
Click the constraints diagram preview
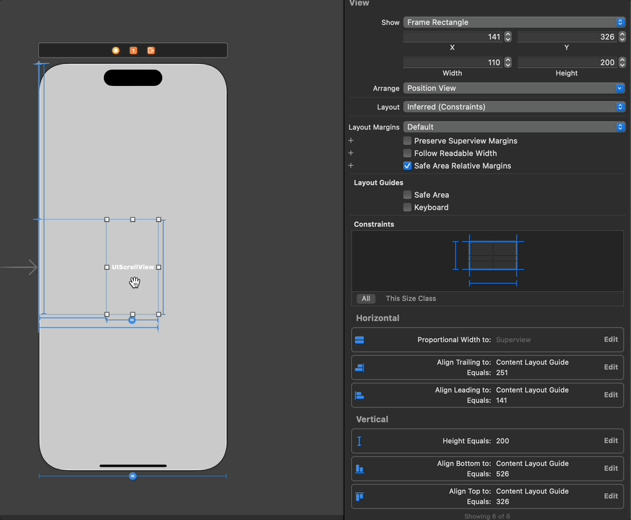pyautogui.click(x=487, y=261)
